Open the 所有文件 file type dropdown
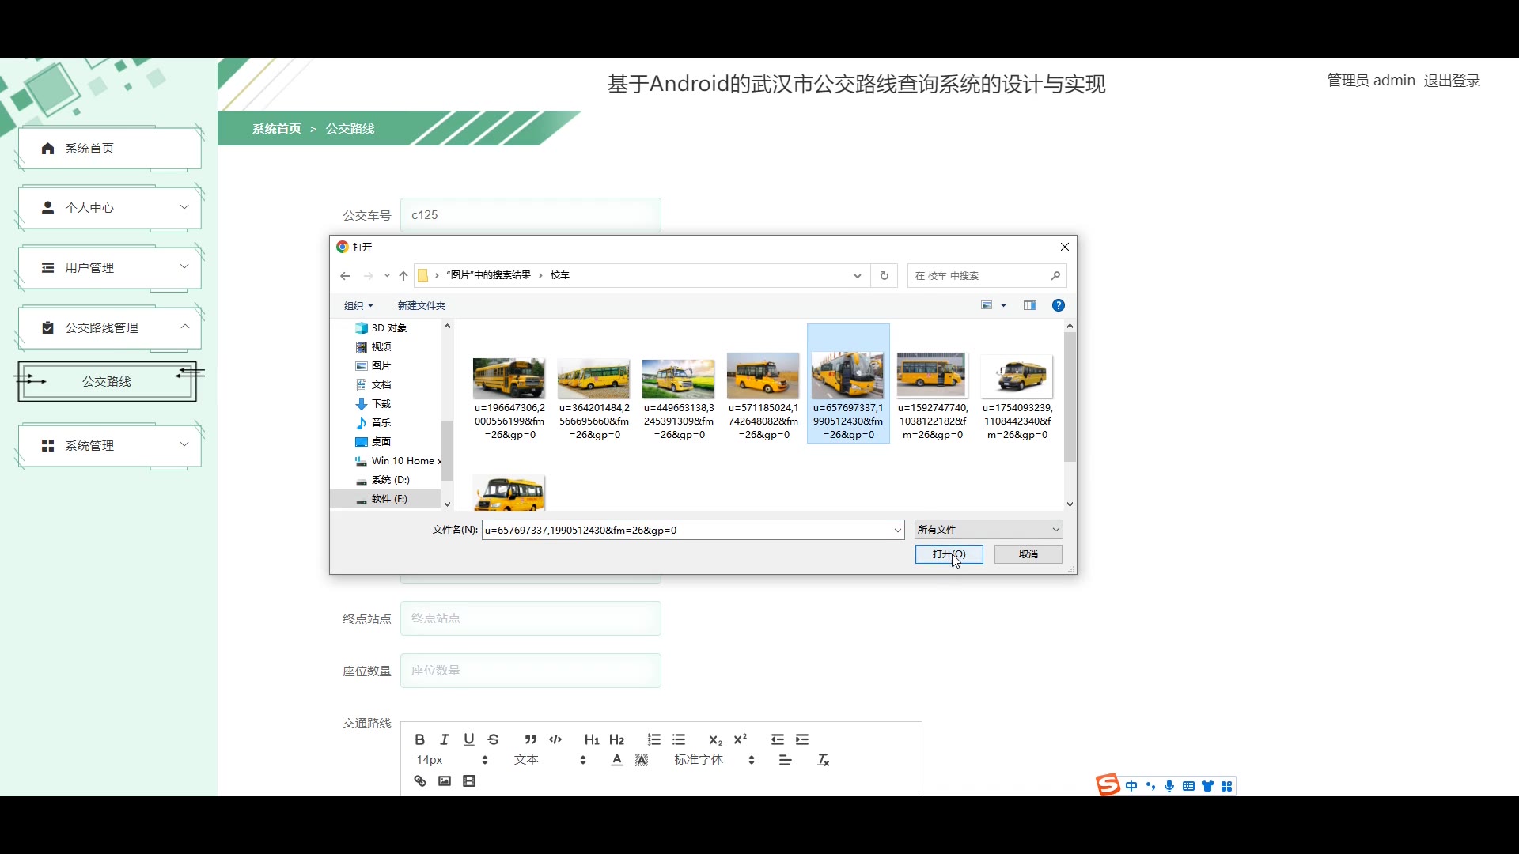The width and height of the screenshot is (1519, 854). click(x=988, y=530)
